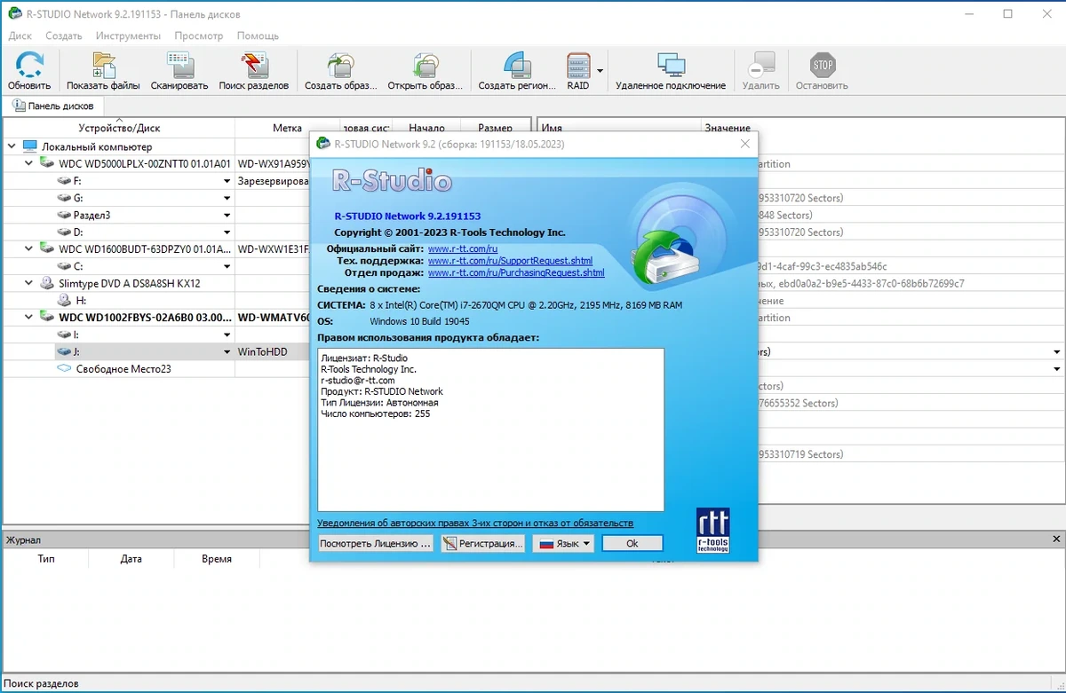This screenshot has width=1066, height=693.
Task: Start Сканировать from the toolbar
Action: click(x=179, y=66)
